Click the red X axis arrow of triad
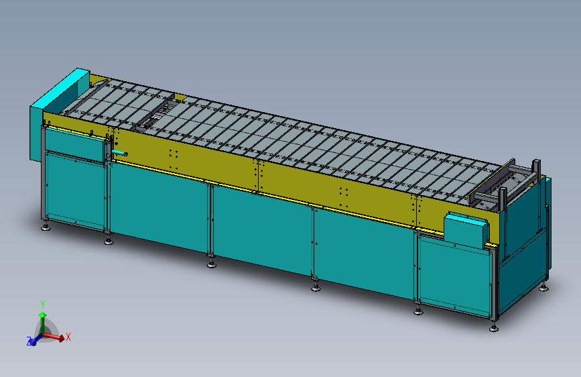The image size is (581, 377). [54, 337]
